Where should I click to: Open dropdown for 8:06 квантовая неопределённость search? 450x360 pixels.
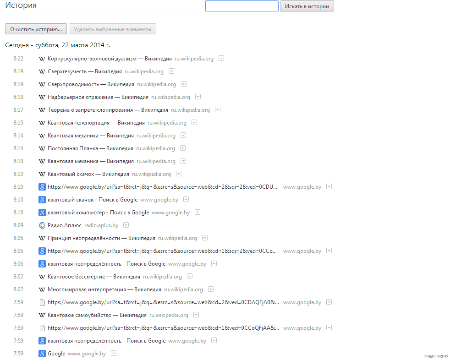click(x=214, y=264)
